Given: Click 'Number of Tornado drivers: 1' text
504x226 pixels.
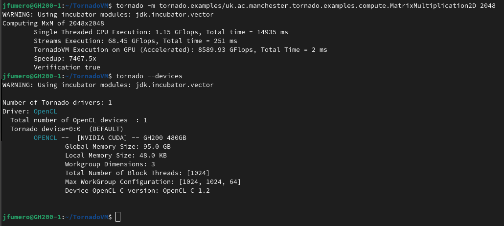Looking at the screenshot, I should 57,103.
